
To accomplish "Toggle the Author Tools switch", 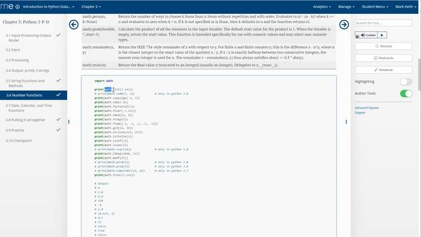I will point(406,93).
